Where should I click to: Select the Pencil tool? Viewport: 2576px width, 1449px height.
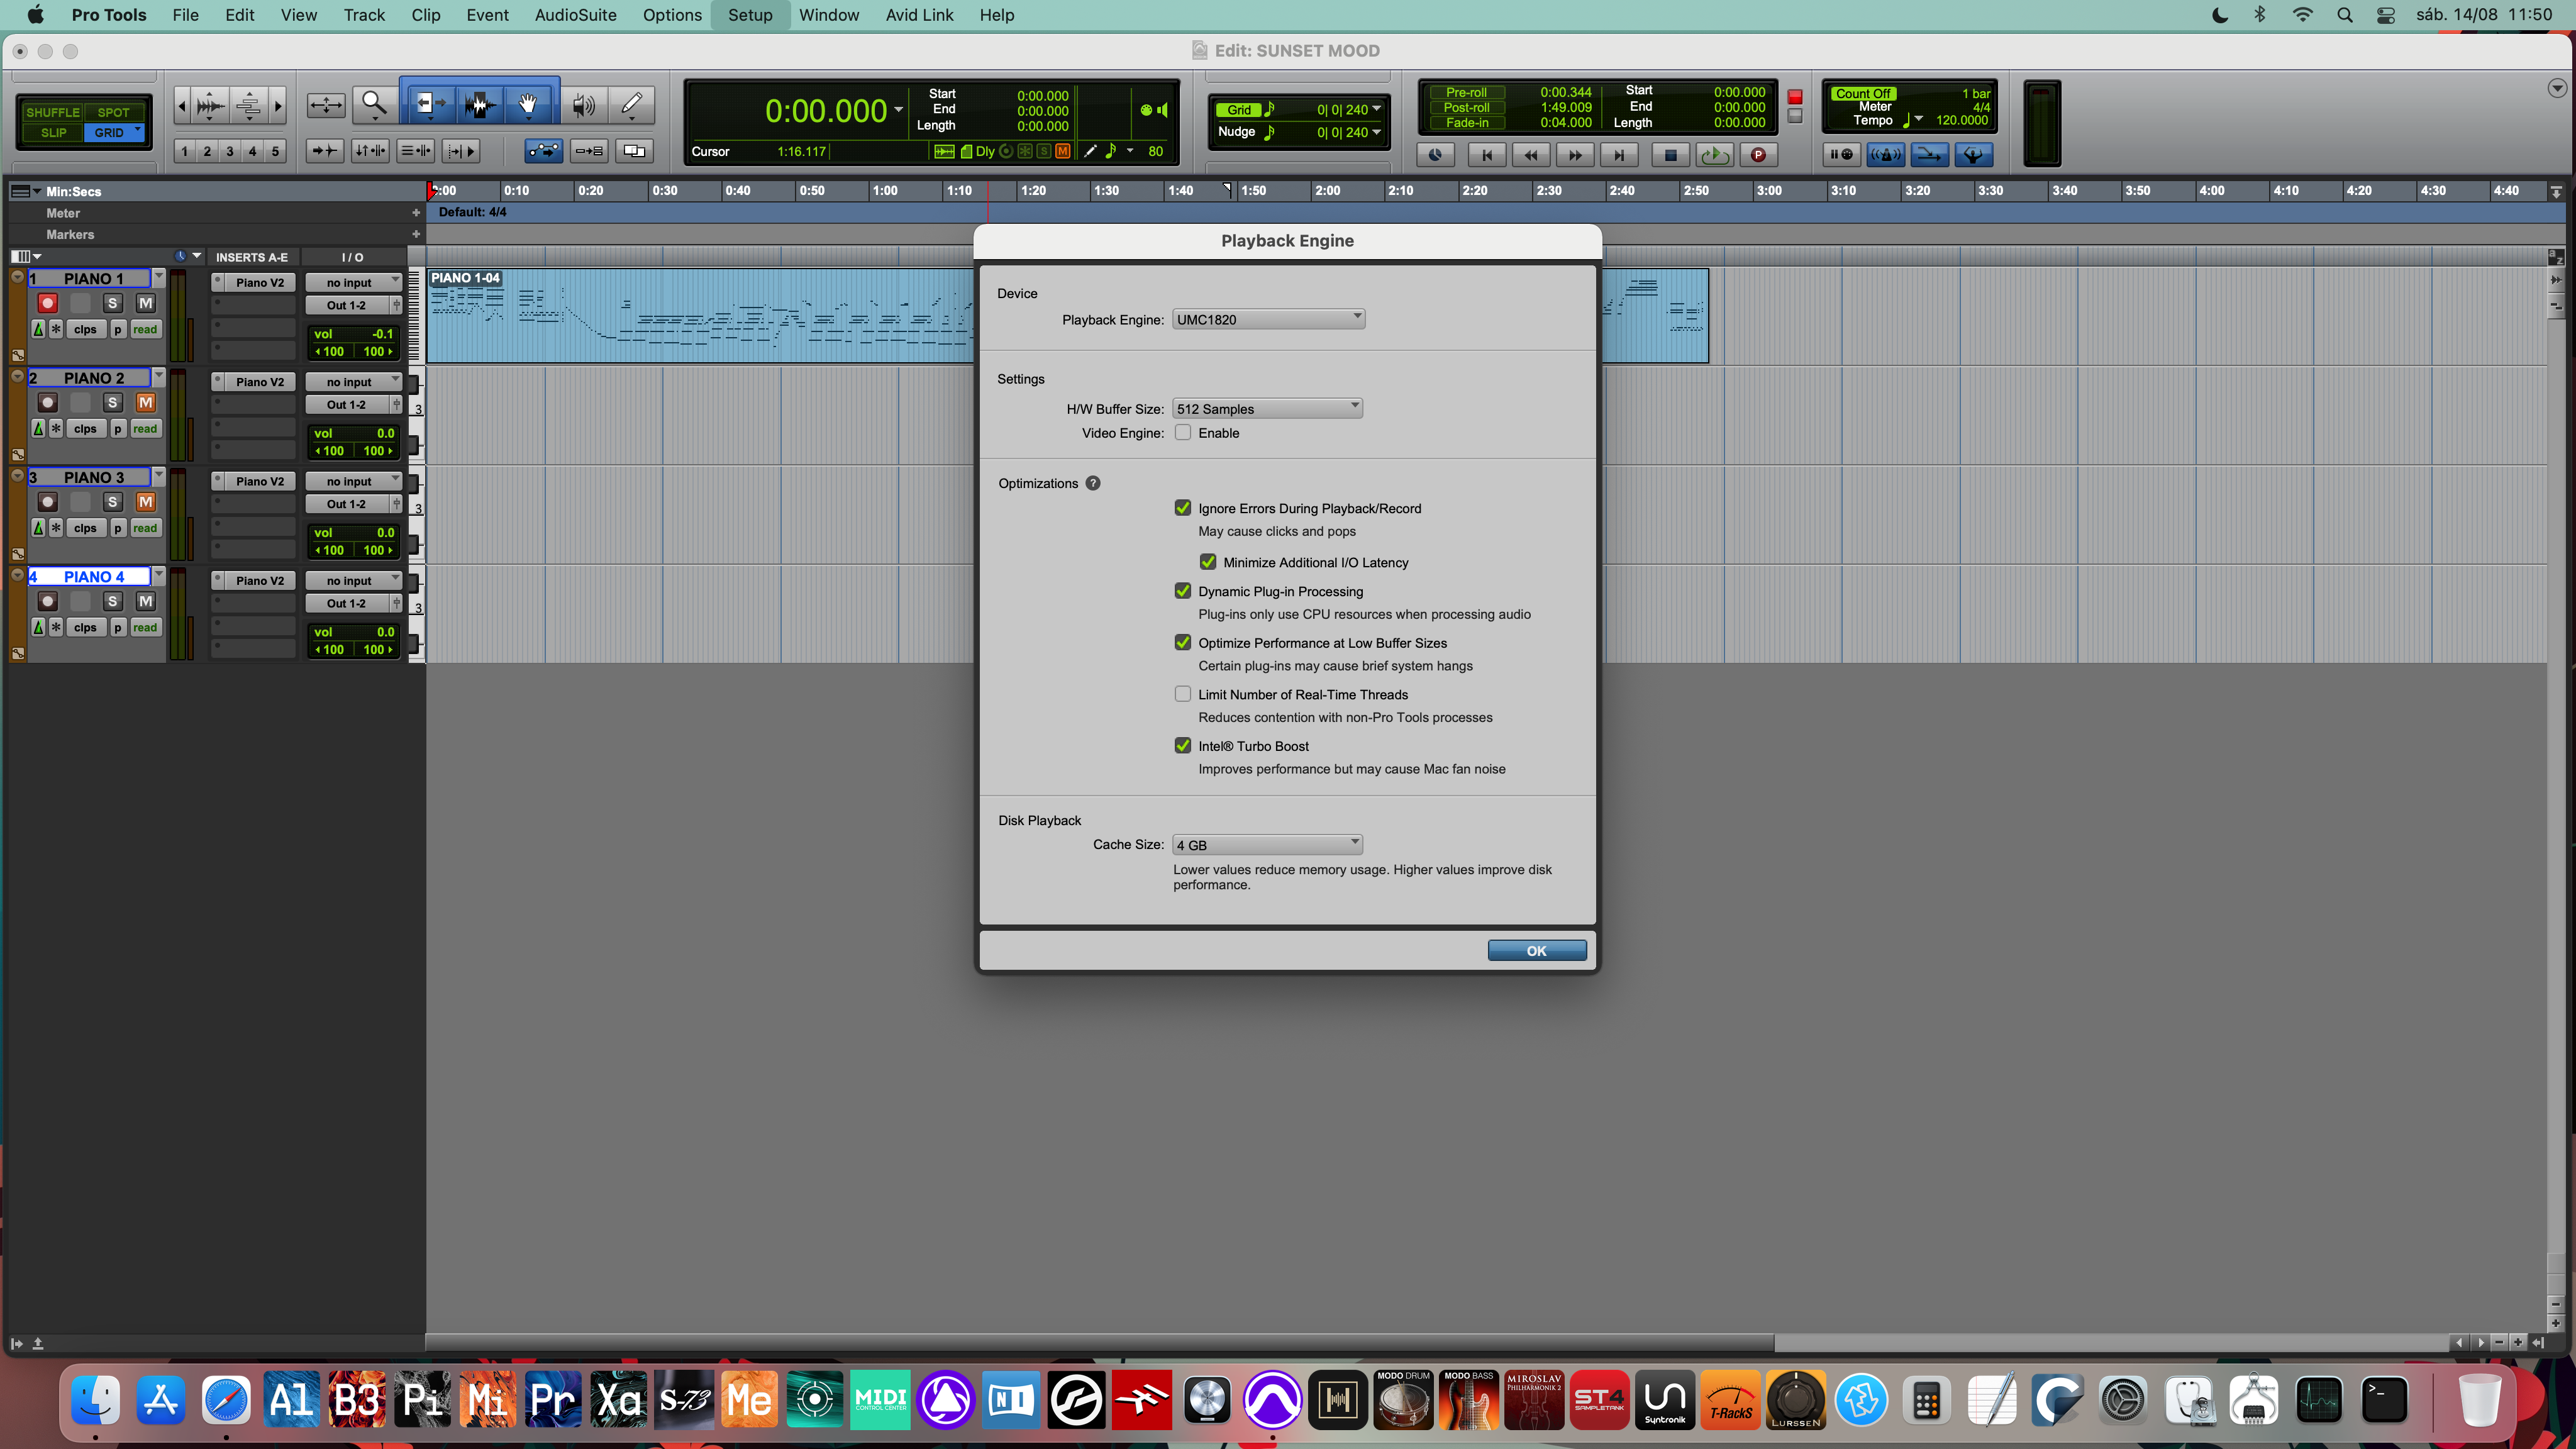tap(632, 104)
